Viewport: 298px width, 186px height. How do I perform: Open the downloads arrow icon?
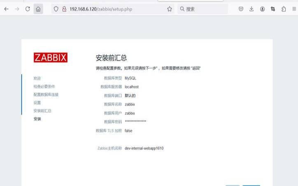251,9
